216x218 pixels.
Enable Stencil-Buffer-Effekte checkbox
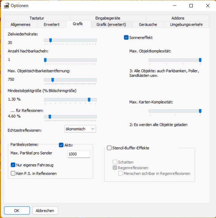tap(109, 148)
